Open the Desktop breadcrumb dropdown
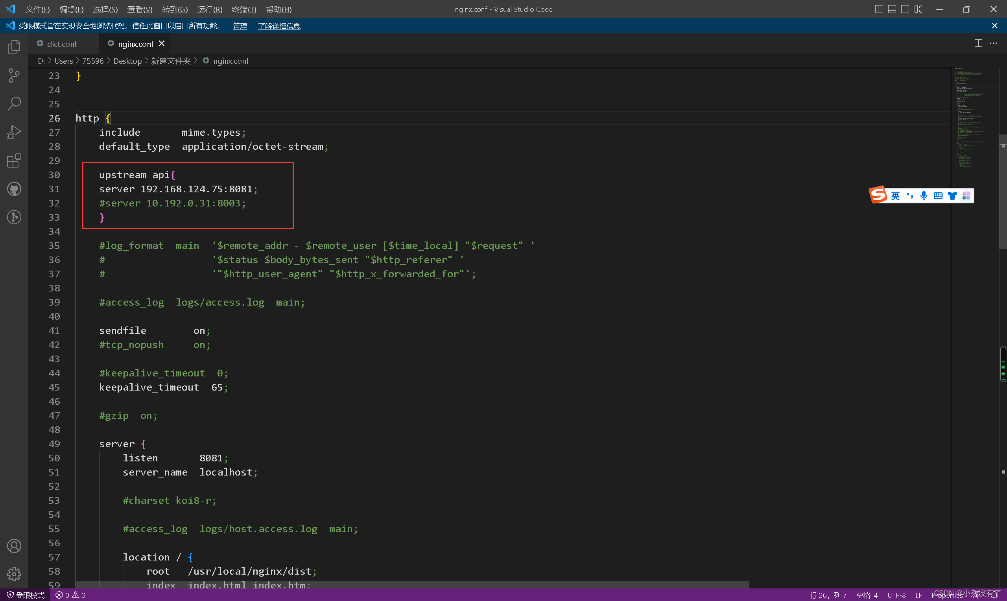The height and width of the screenshot is (601, 1007). click(x=127, y=61)
